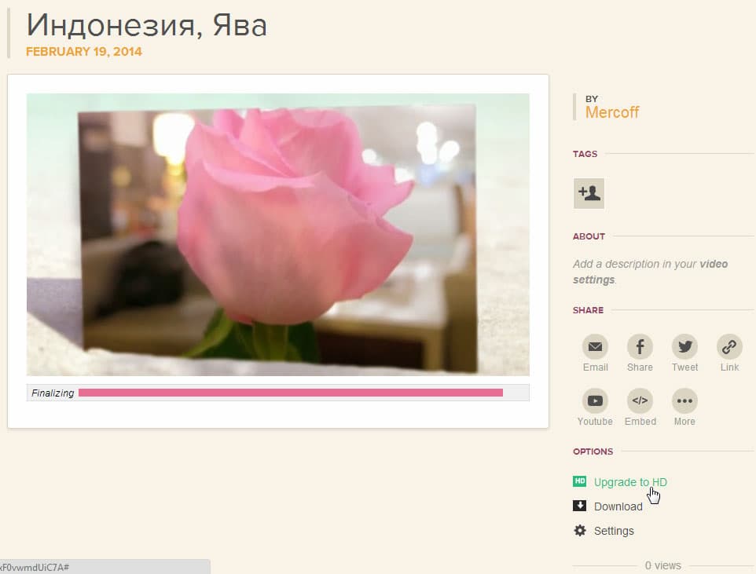Viewport: 756px width, 574px height.
Task: Click the OPTIONS section heading
Action: (x=593, y=452)
